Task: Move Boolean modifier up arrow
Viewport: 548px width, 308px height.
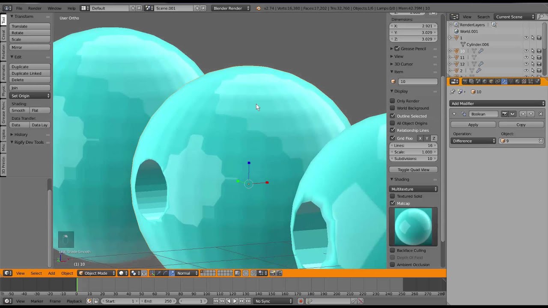Action: (523, 114)
